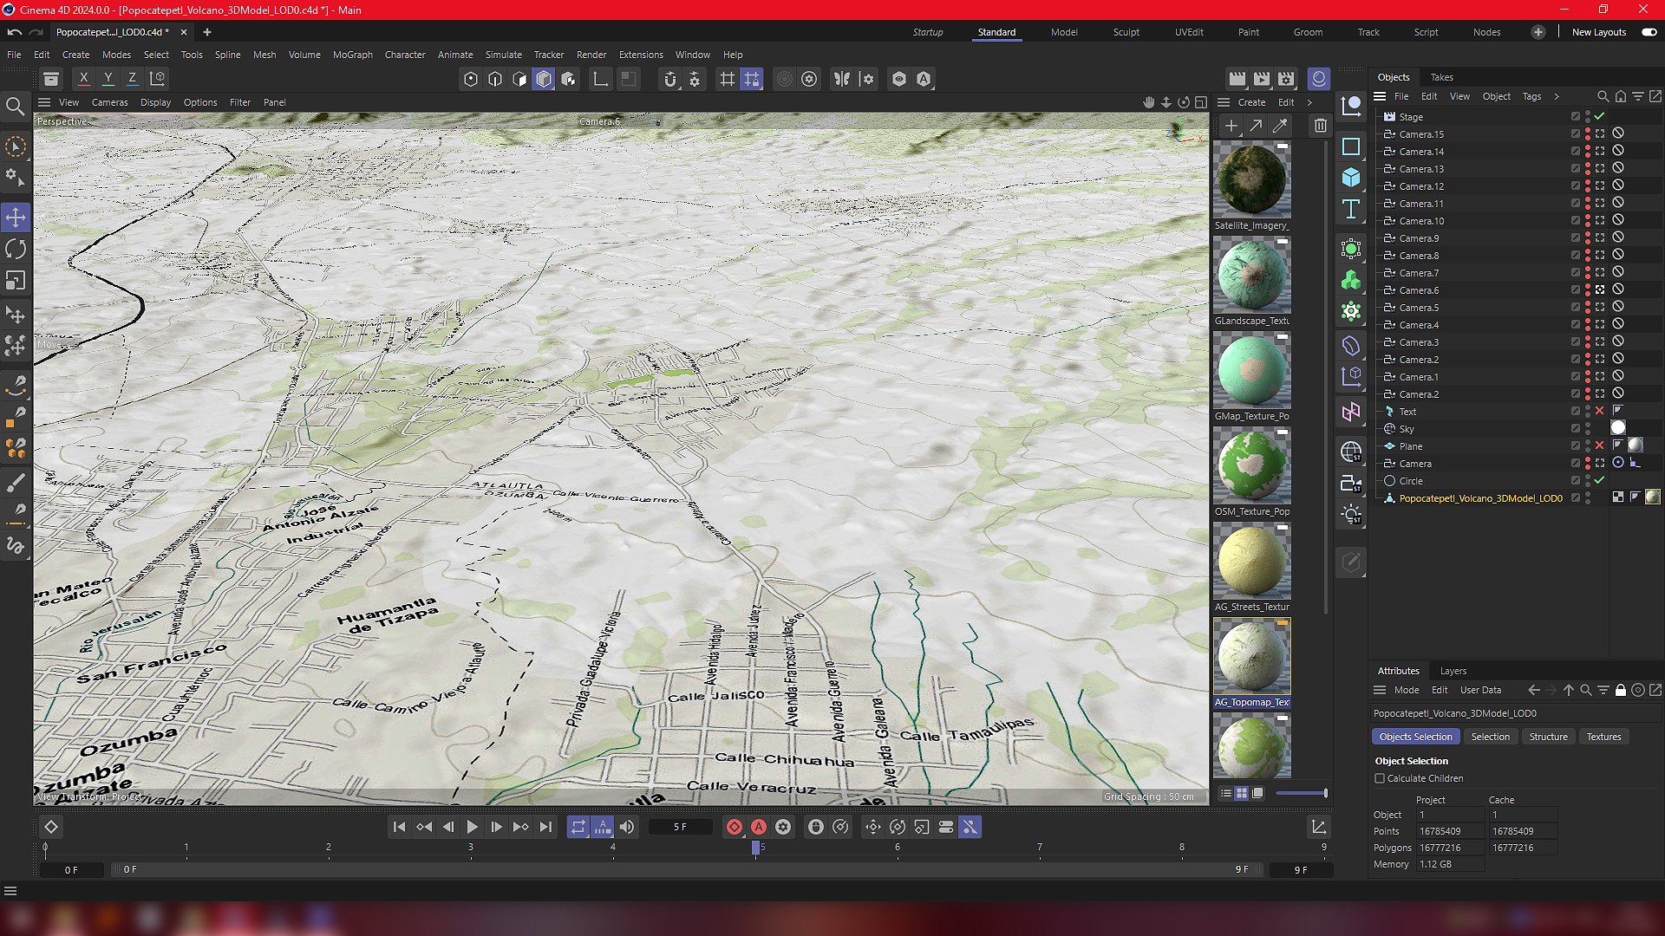Expand the material manager menu overflow chevron
This screenshot has width=1665, height=936.
point(1309,102)
